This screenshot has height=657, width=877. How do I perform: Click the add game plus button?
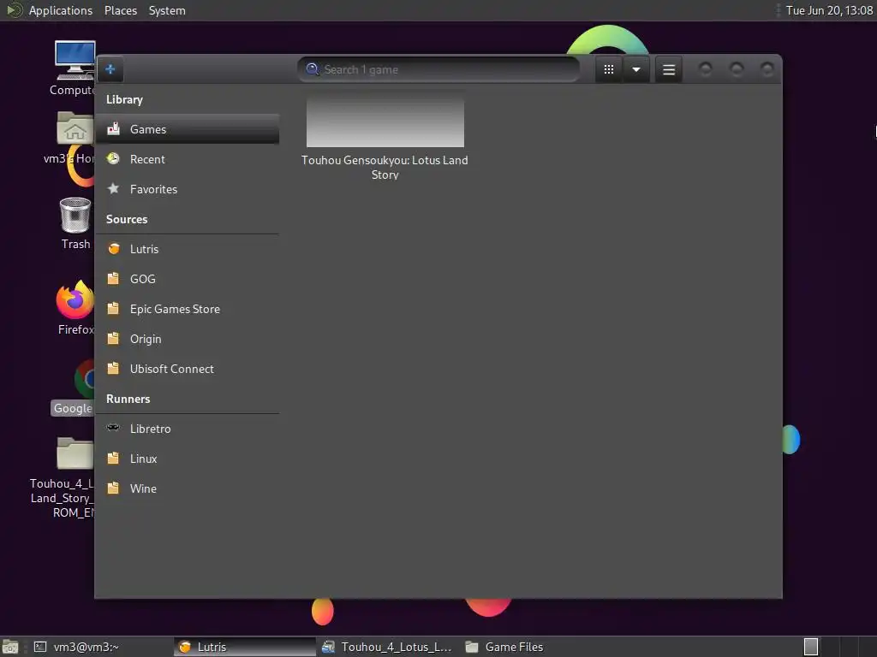click(110, 69)
